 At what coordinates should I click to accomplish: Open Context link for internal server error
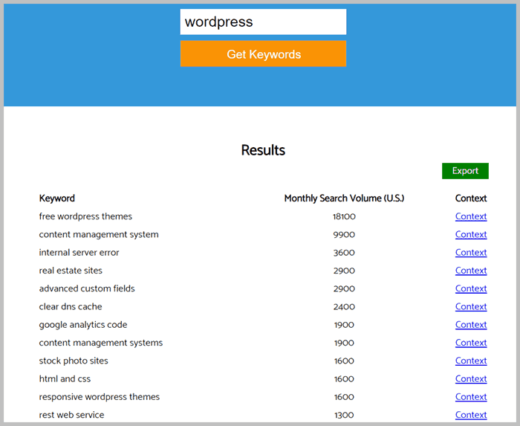pyautogui.click(x=470, y=253)
